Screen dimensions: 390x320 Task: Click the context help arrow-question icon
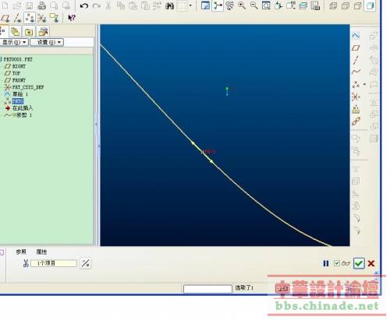pos(72,18)
